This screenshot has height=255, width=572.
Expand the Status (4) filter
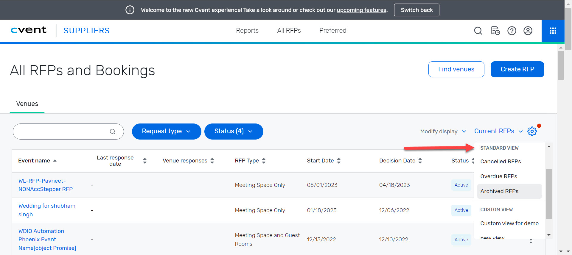(x=234, y=132)
